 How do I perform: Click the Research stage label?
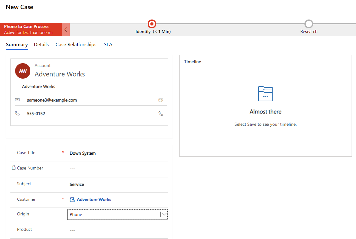309,32
